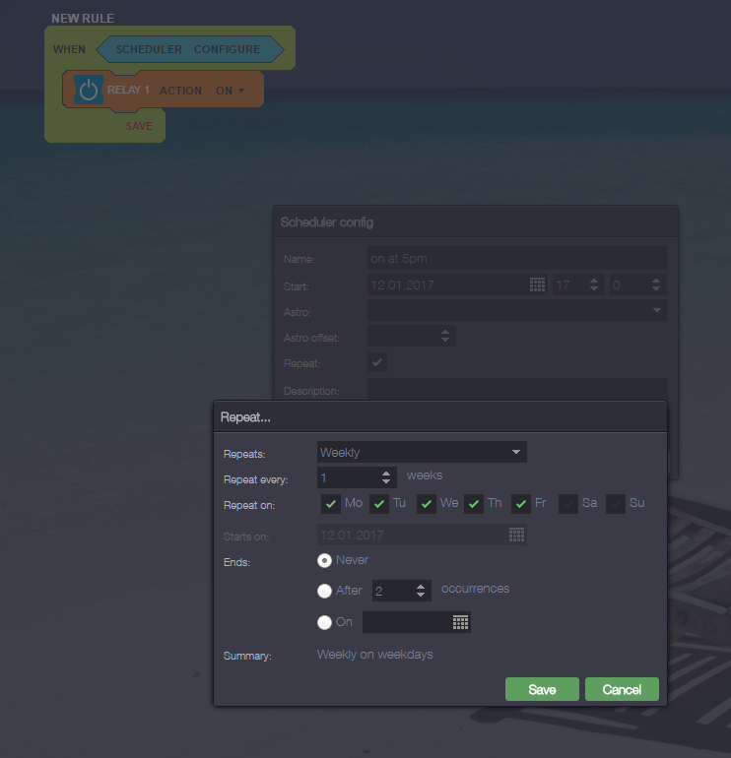Expand the Repeats Weekly dropdown
The image size is (731, 758).
[x=422, y=453]
